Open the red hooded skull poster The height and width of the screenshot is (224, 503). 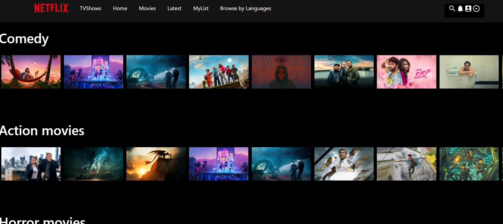tap(281, 72)
